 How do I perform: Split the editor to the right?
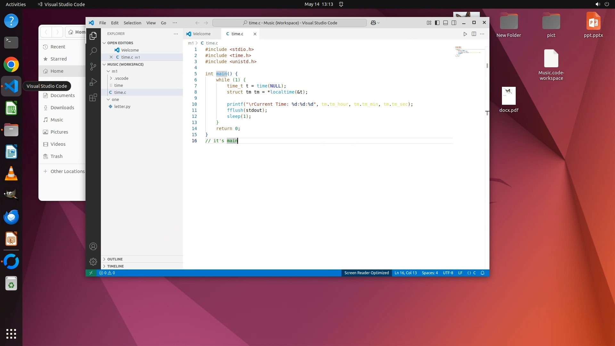coord(474,34)
